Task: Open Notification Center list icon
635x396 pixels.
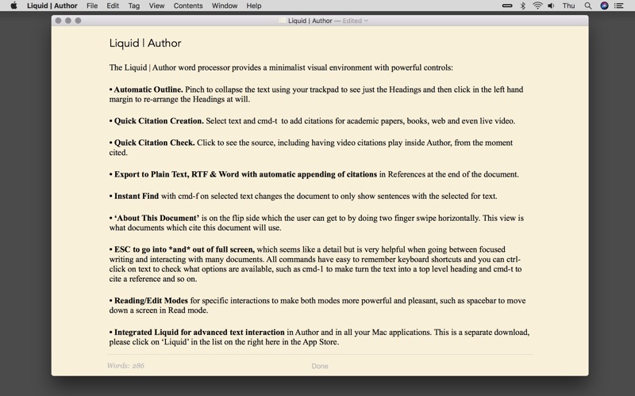Action: [x=622, y=6]
